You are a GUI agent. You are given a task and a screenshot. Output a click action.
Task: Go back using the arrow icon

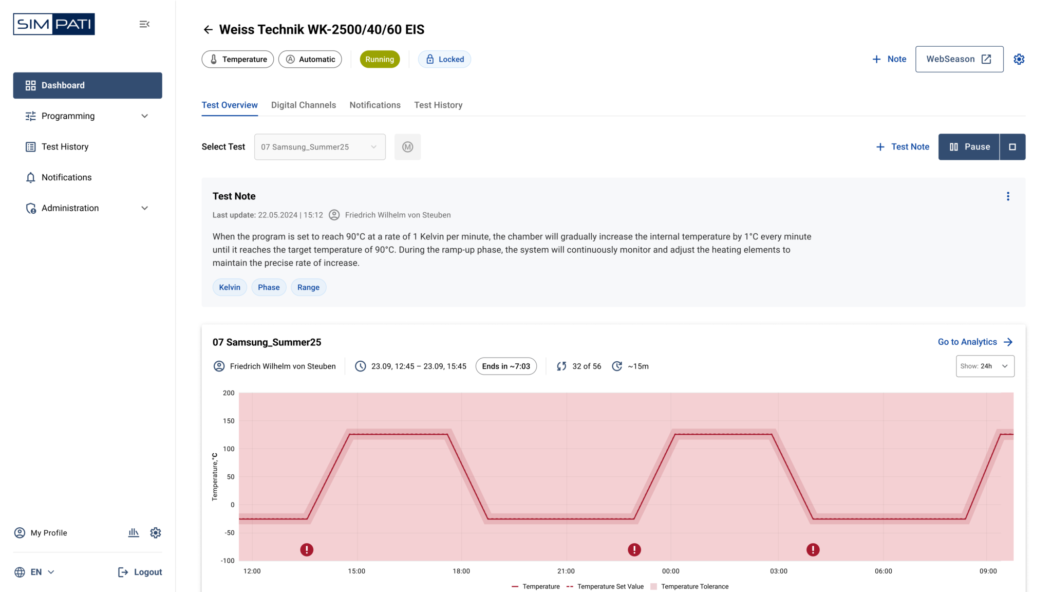pyautogui.click(x=208, y=30)
